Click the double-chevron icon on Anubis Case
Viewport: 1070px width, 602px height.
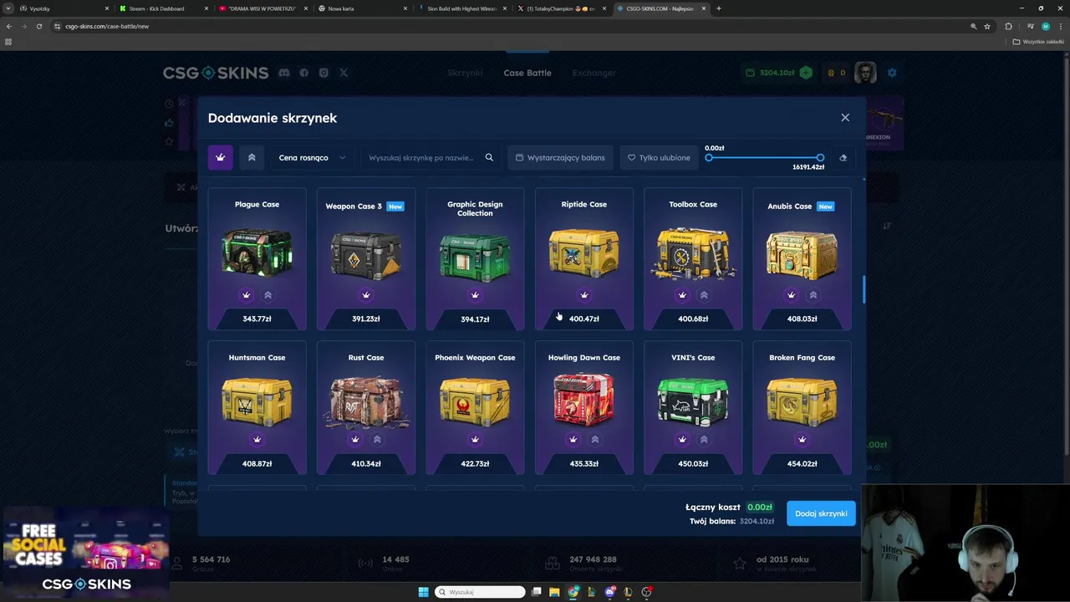coord(813,295)
